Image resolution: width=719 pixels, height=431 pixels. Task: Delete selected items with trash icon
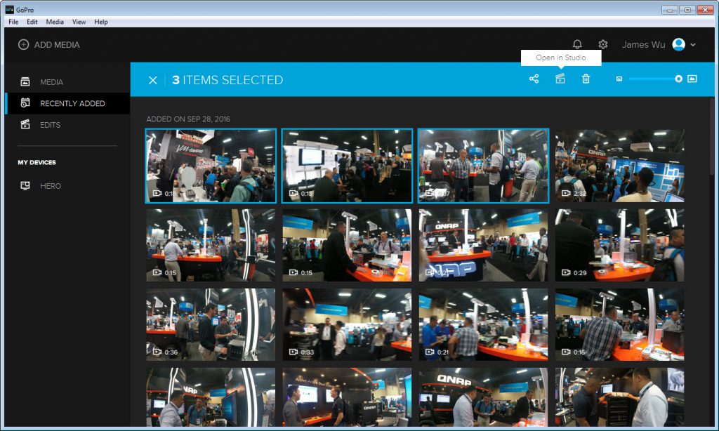point(586,79)
